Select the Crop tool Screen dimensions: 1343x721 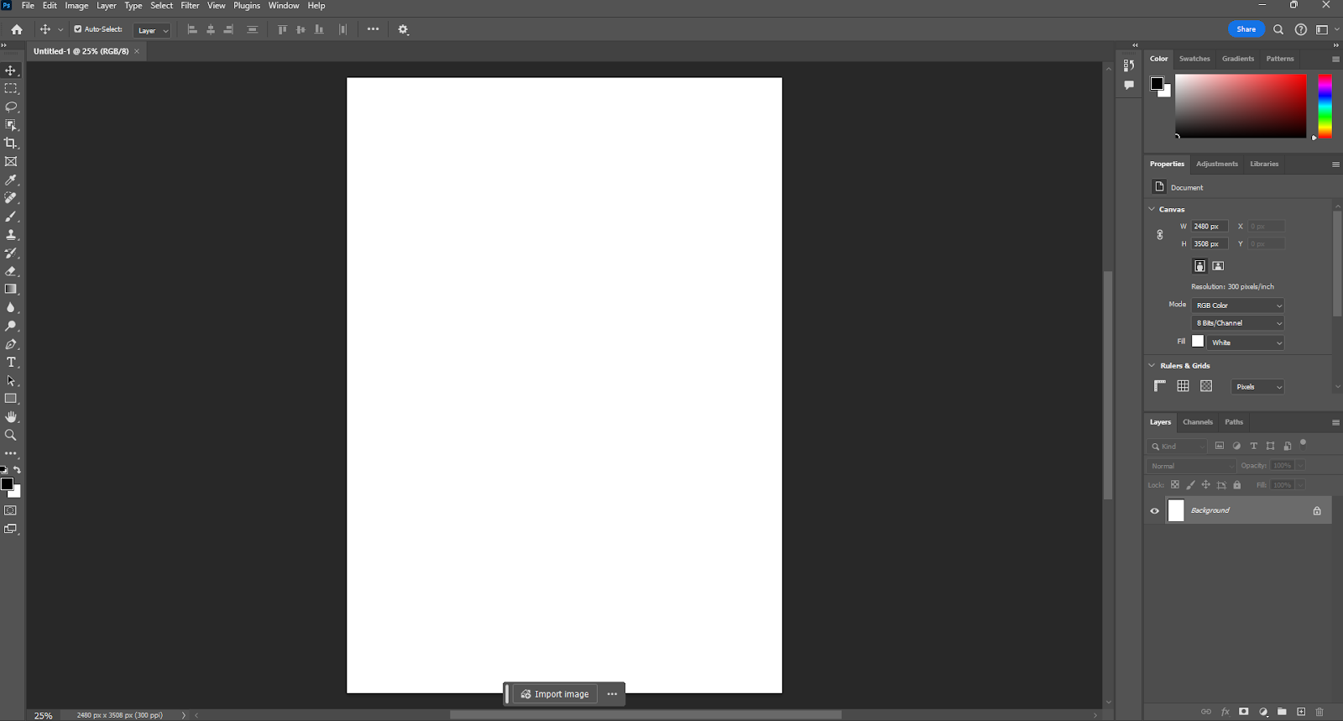tap(11, 143)
